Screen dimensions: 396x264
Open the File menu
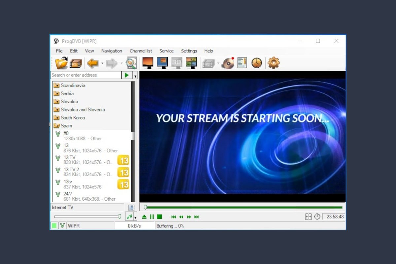(59, 51)
